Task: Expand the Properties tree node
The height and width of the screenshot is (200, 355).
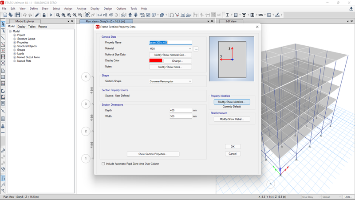Action: pos(15,42)
